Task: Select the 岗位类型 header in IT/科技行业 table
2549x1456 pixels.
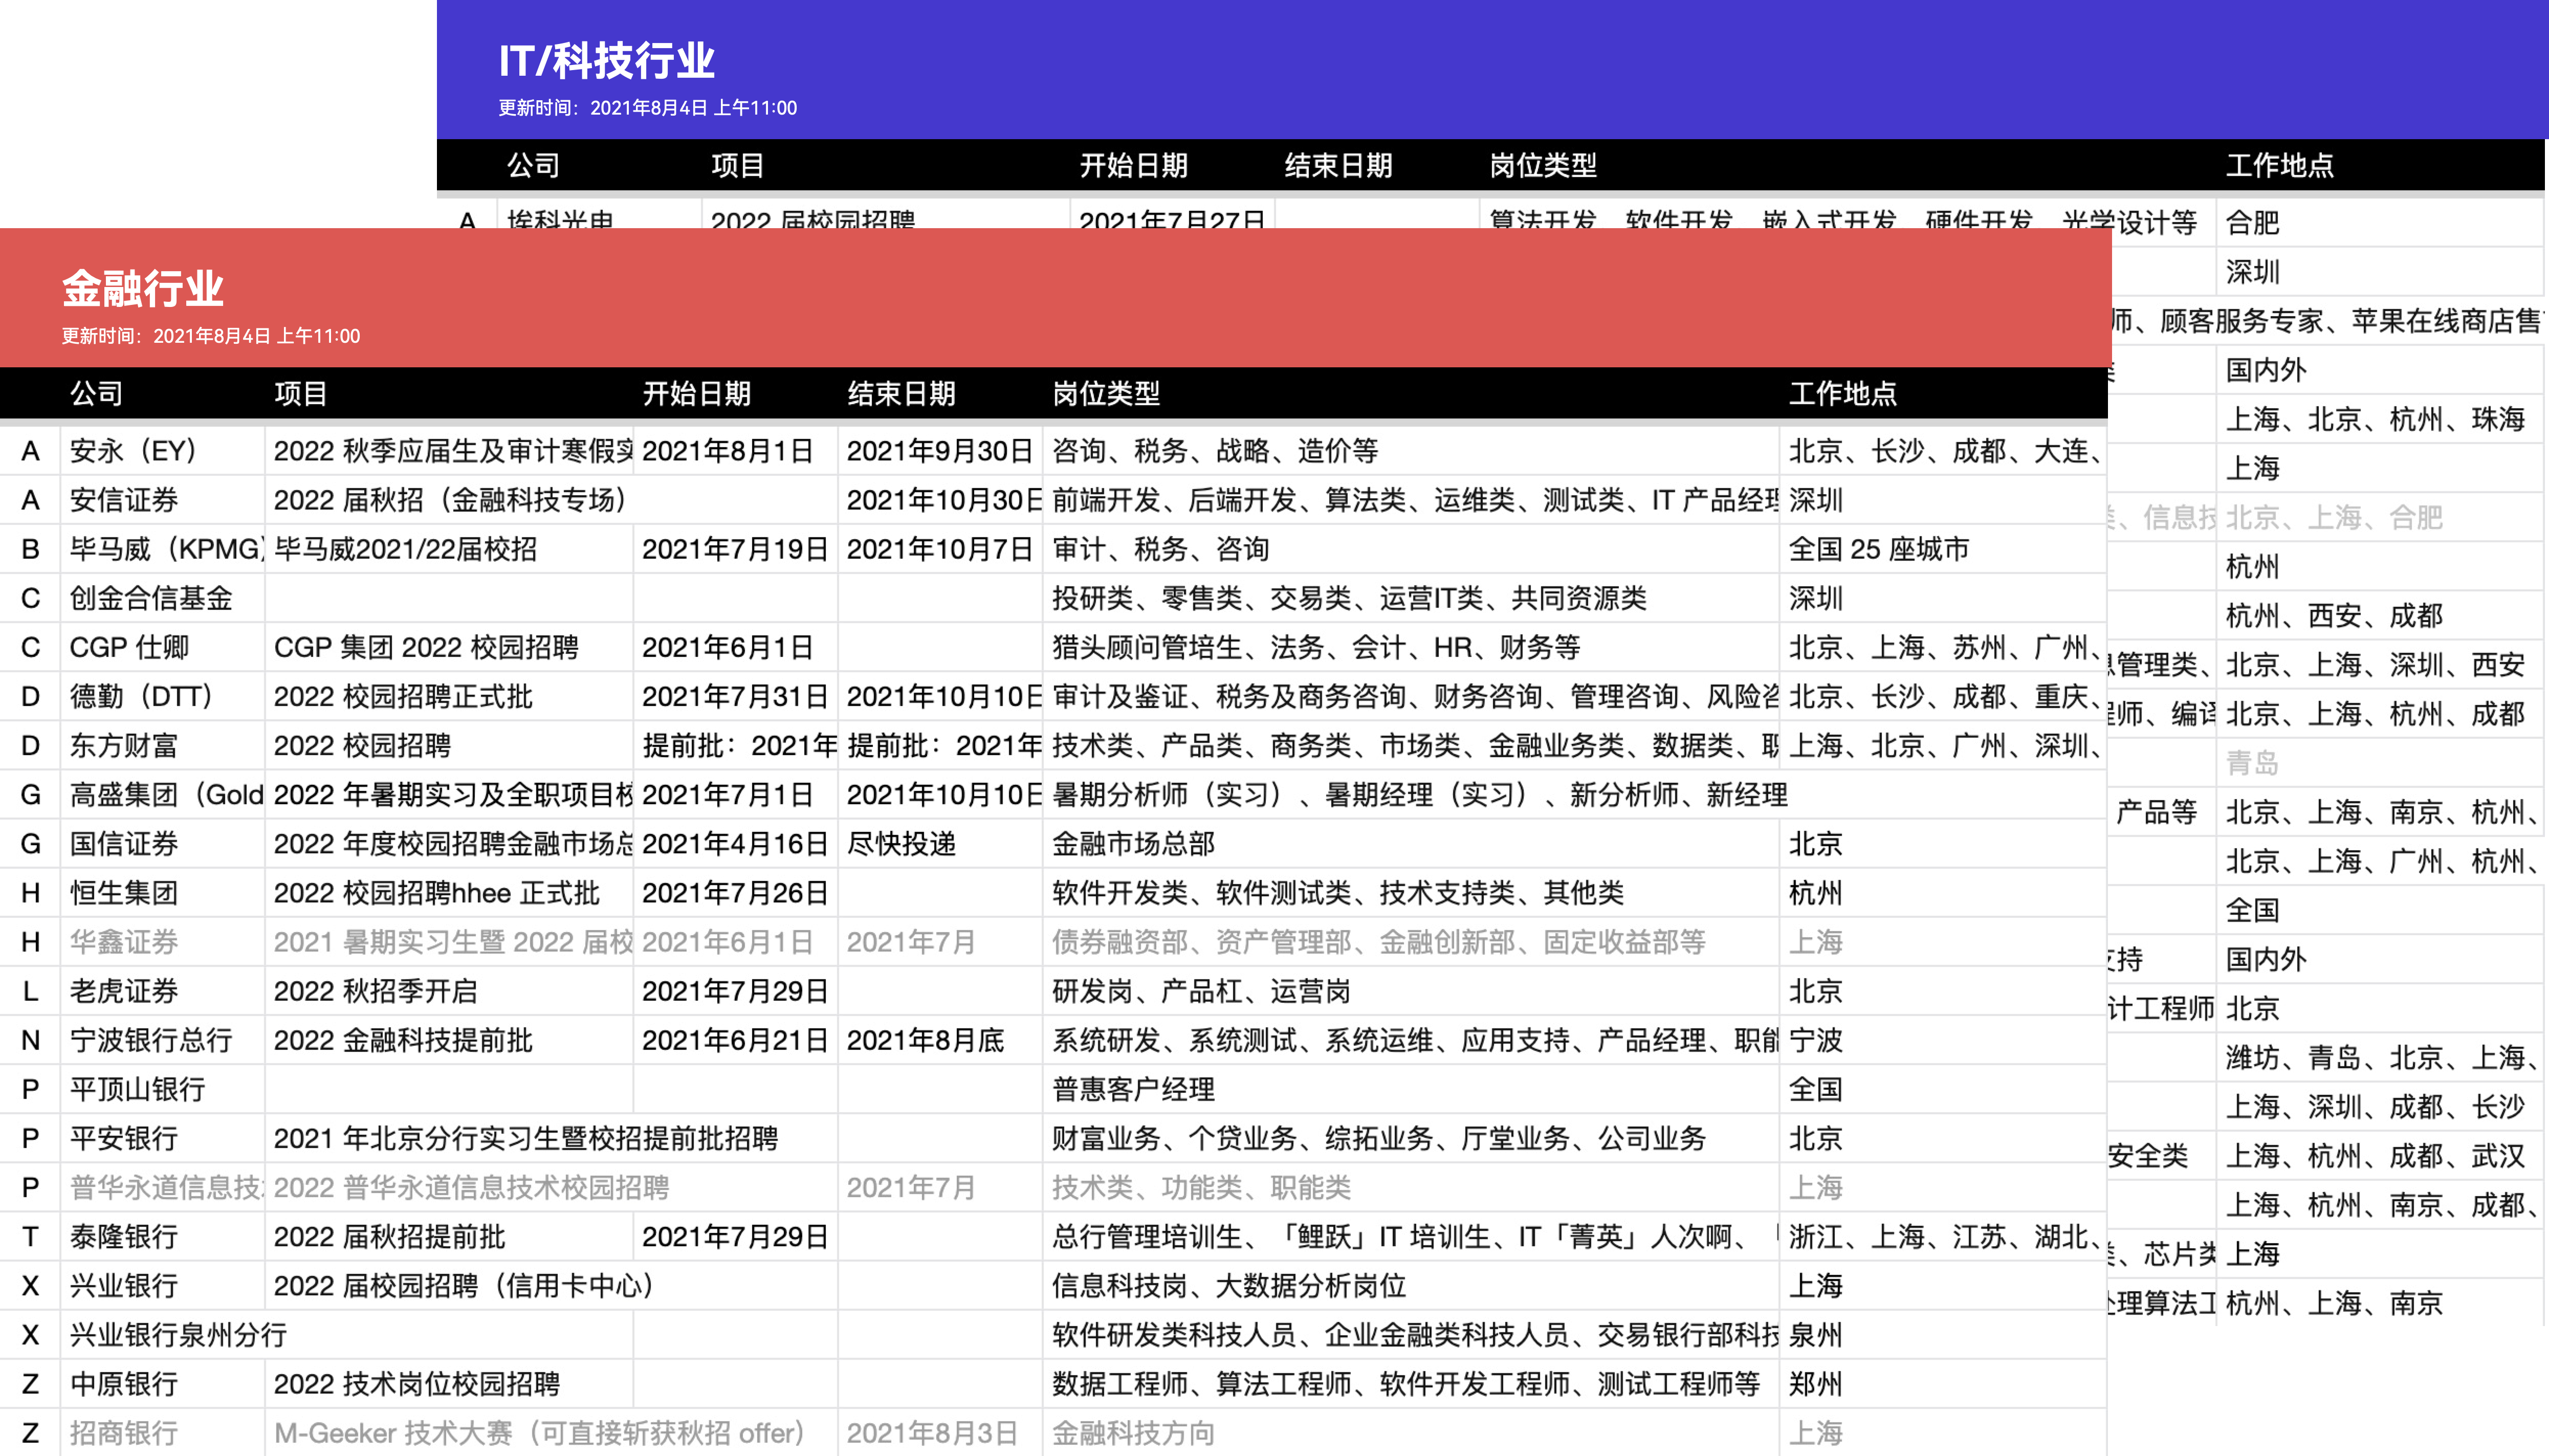Action: 1543,165
